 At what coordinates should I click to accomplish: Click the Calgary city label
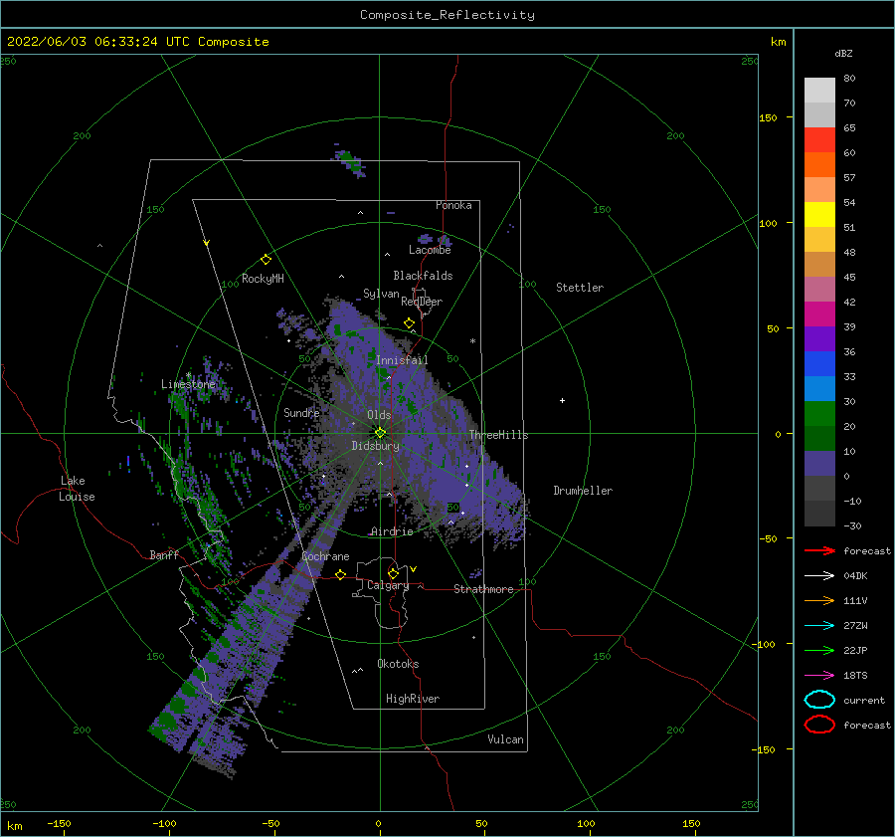tap(388, 585)
